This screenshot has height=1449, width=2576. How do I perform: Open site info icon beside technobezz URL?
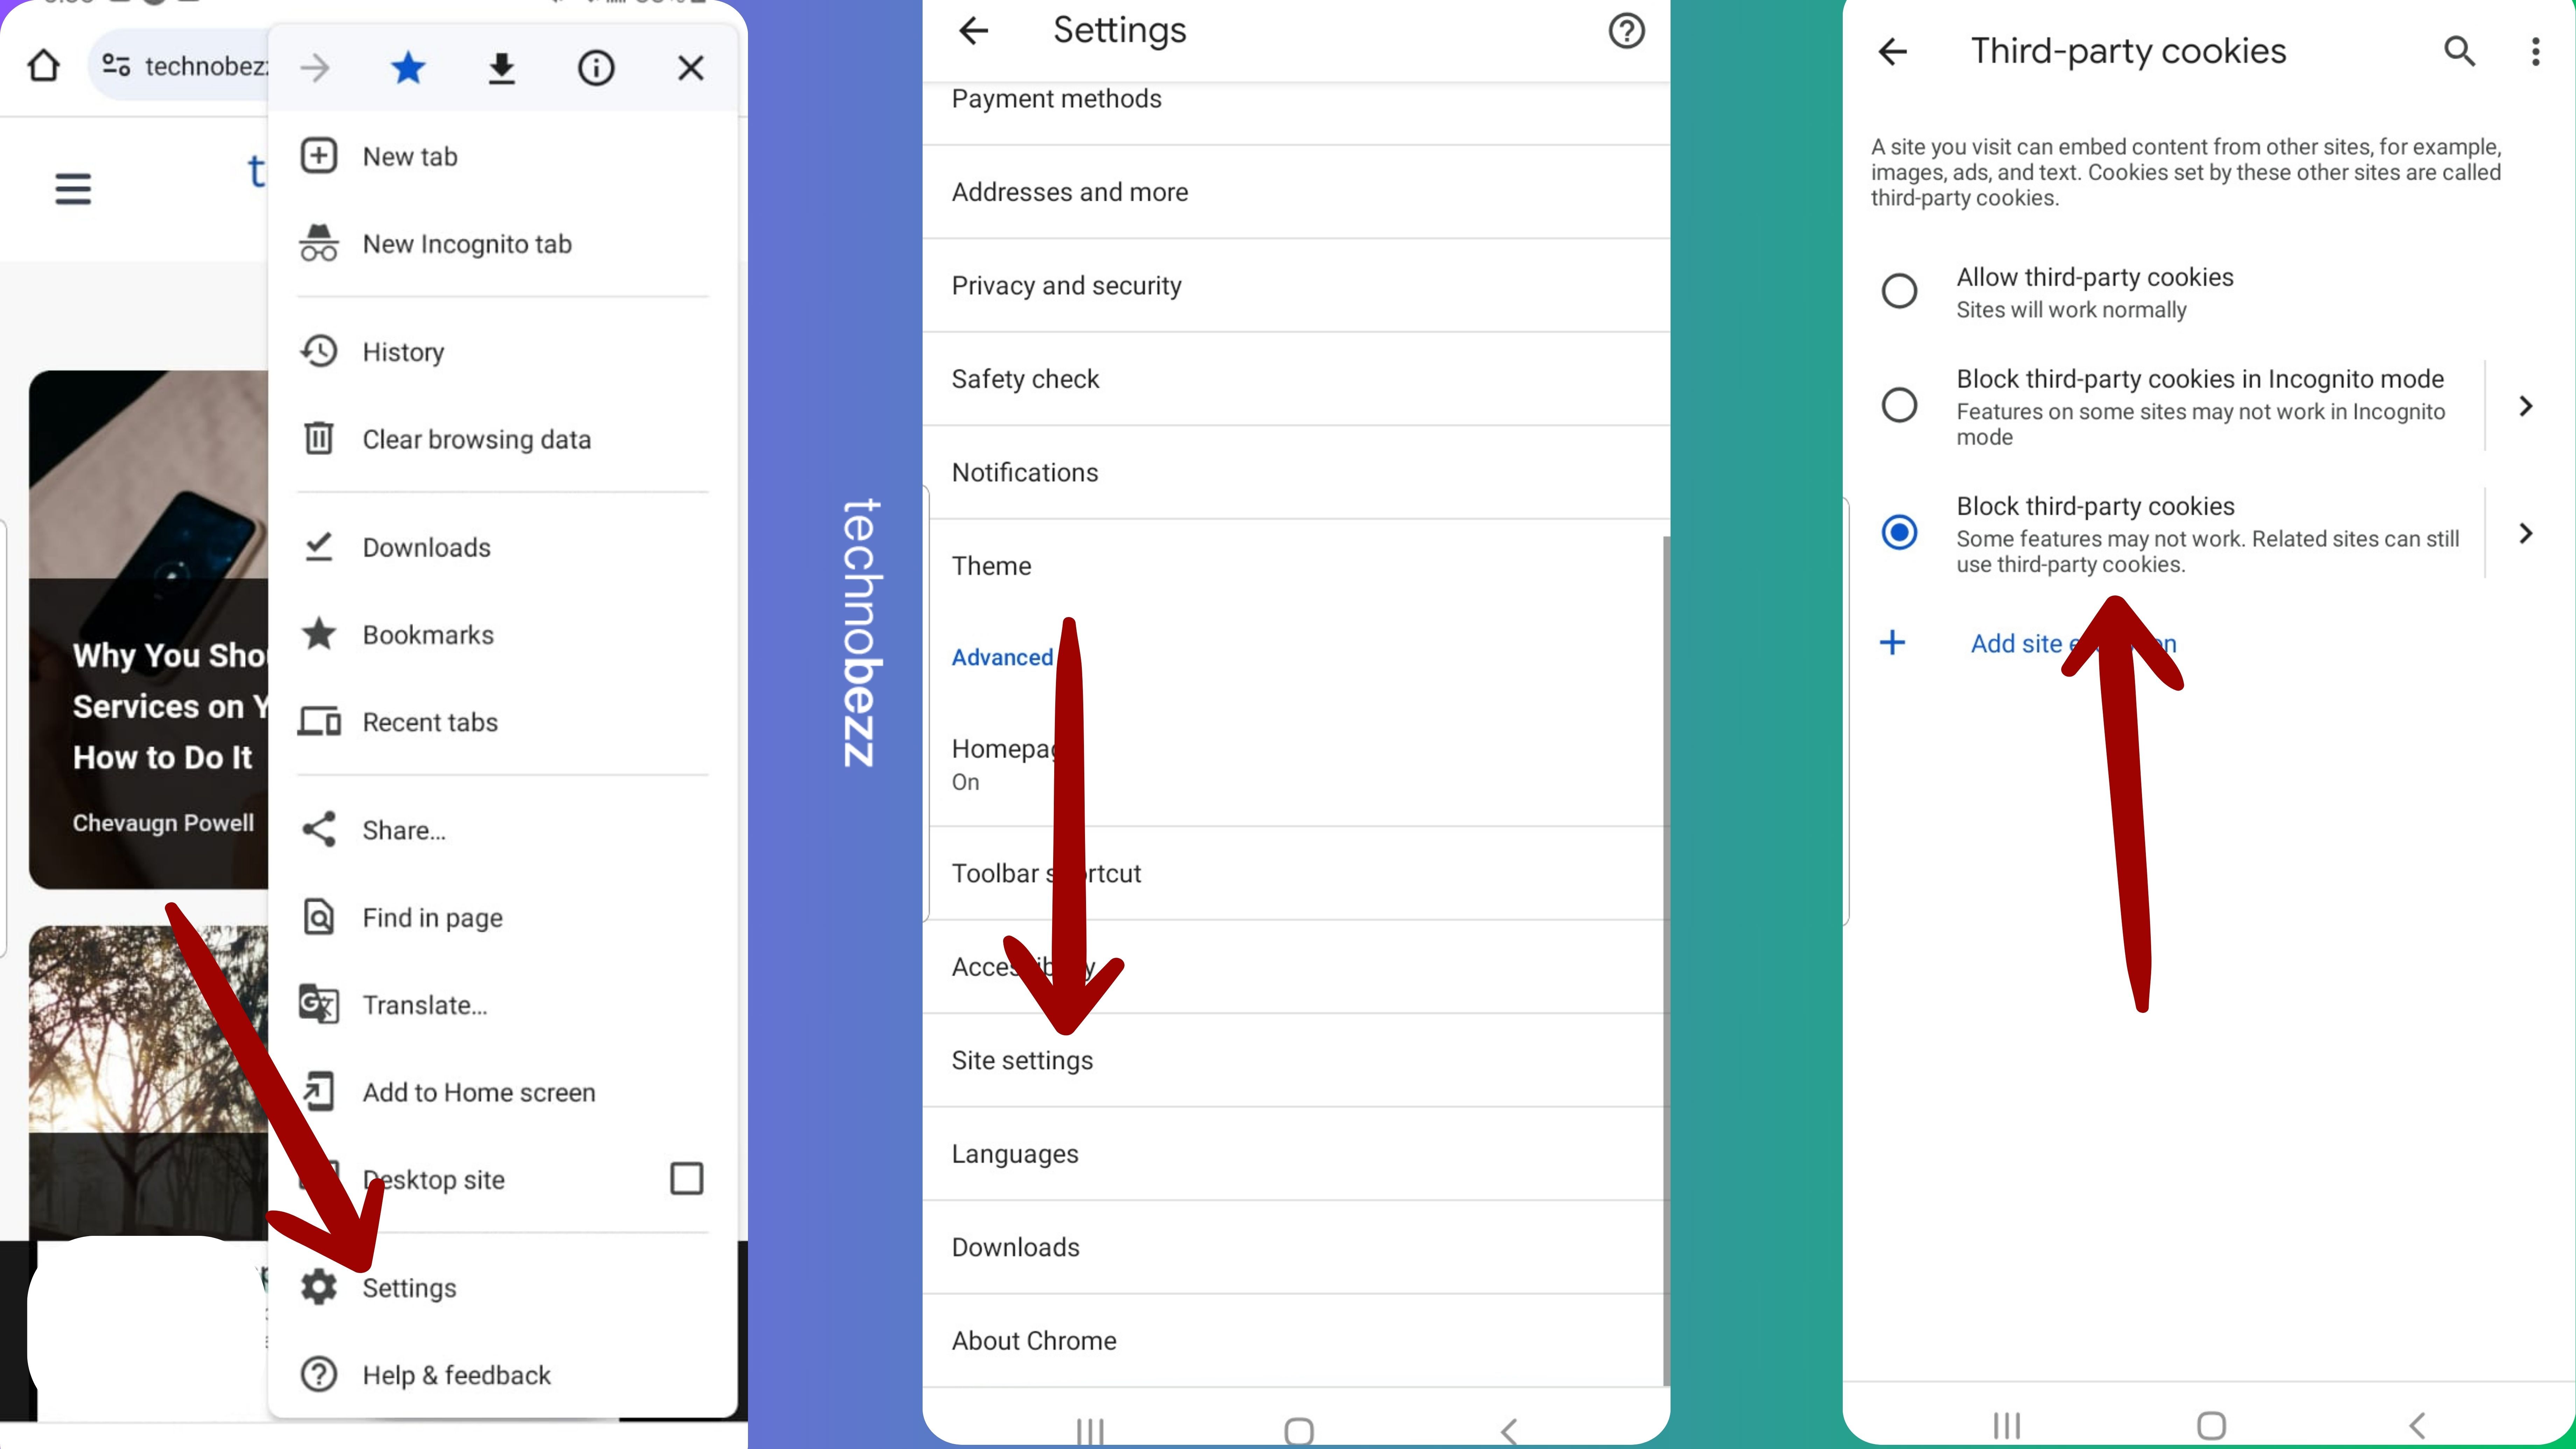116,66
